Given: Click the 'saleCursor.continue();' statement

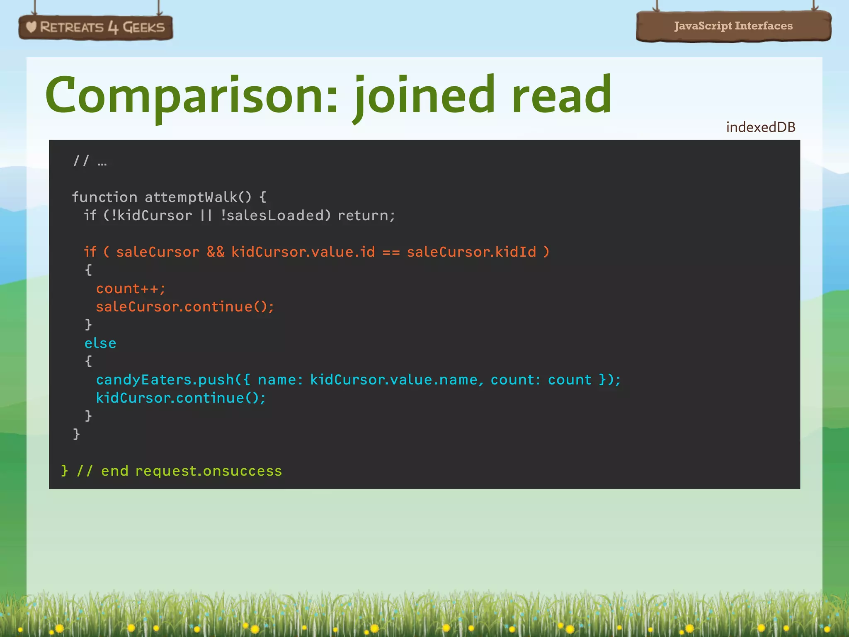Looking at the screenshot, I should coord(185,306).
